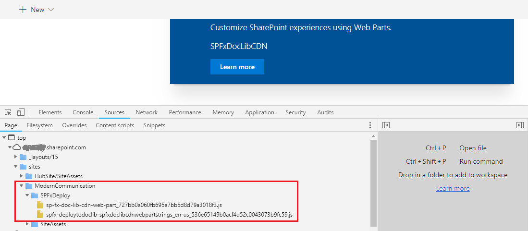Switch to the Network tab
The image size is (528, 231).
[147, 112]
